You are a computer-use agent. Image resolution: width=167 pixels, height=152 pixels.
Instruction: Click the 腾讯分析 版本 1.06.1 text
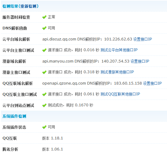pos(53,149)
